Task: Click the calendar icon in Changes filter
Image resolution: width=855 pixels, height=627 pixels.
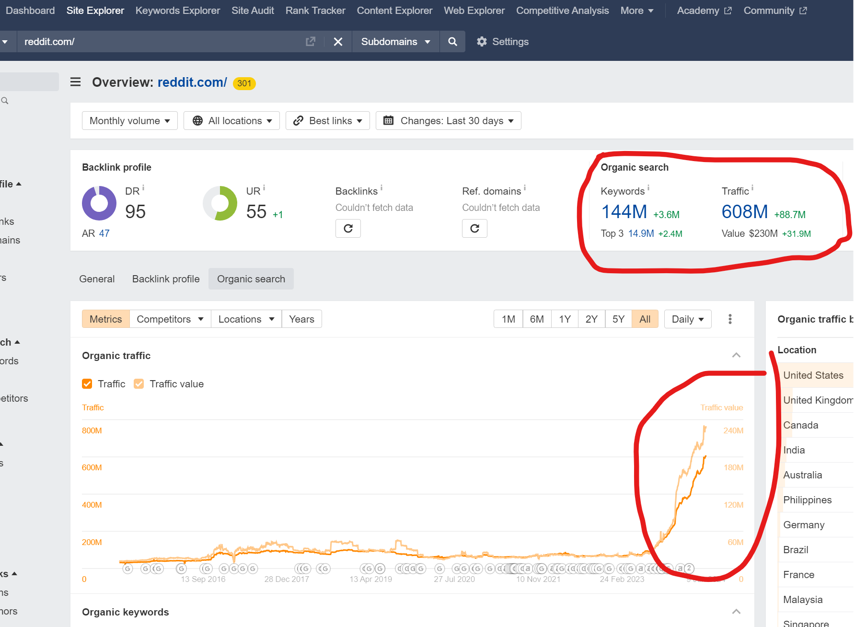Action: click(x=389, y=120)
